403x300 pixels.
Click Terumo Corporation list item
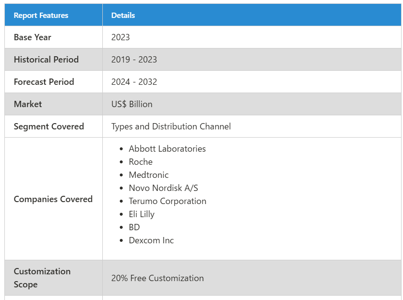point(168,201)
